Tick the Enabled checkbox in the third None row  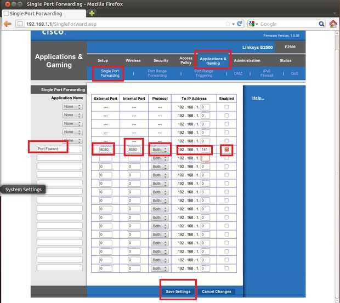[226, 124]
